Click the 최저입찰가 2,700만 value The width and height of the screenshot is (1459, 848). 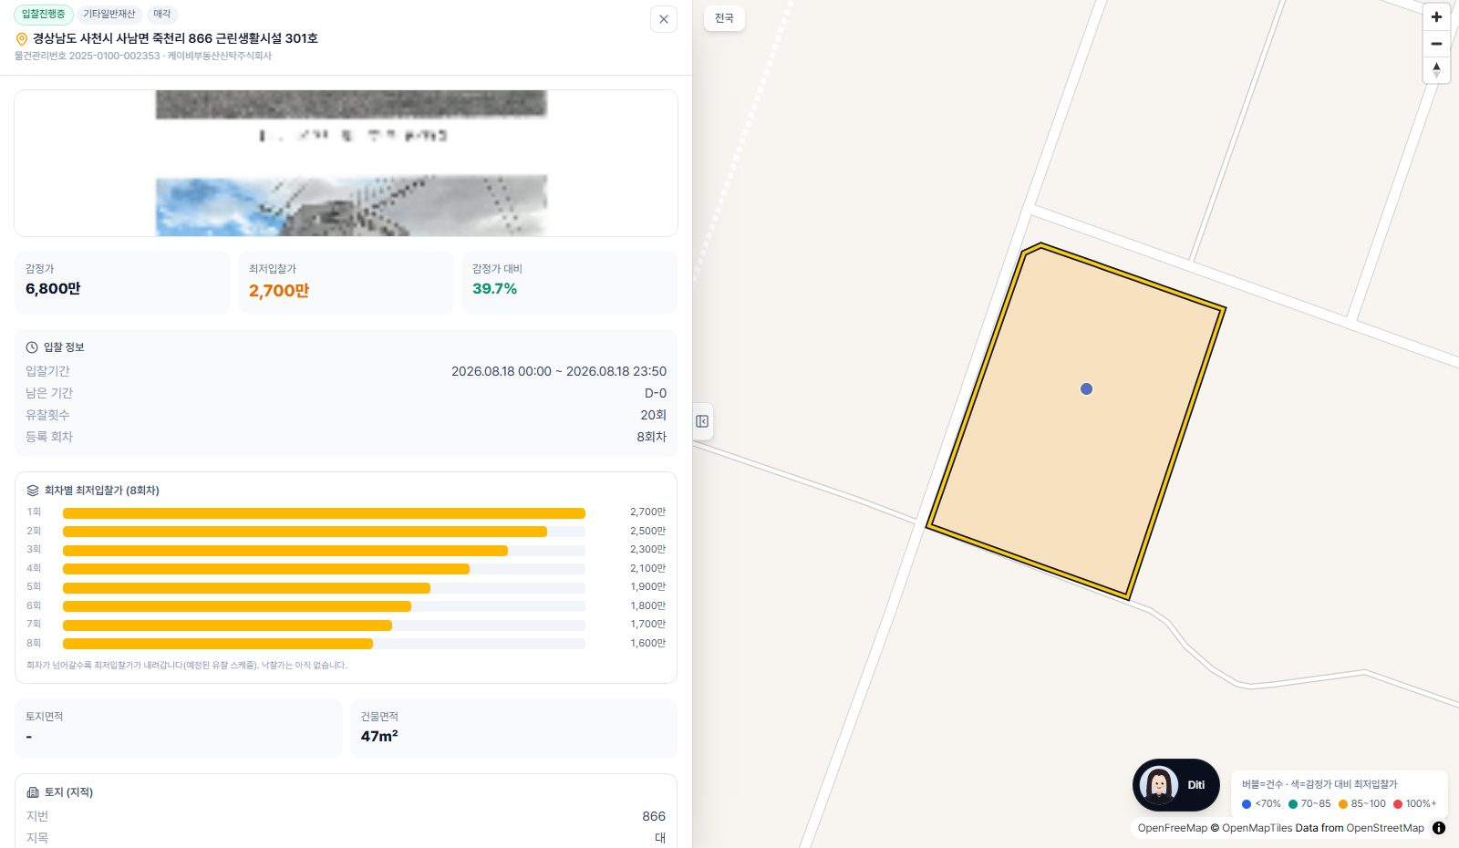point(279,291)
